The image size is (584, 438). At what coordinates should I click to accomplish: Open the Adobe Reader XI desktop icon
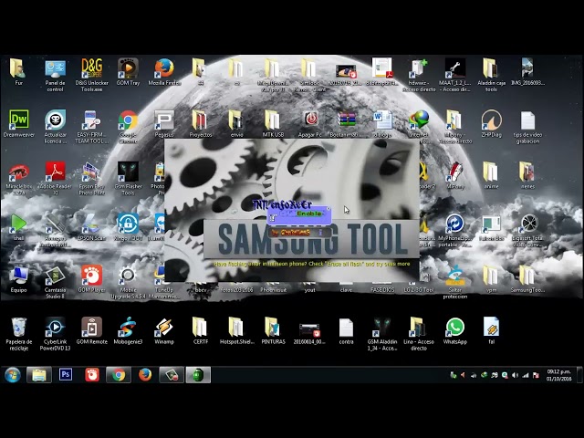point(55,178)
